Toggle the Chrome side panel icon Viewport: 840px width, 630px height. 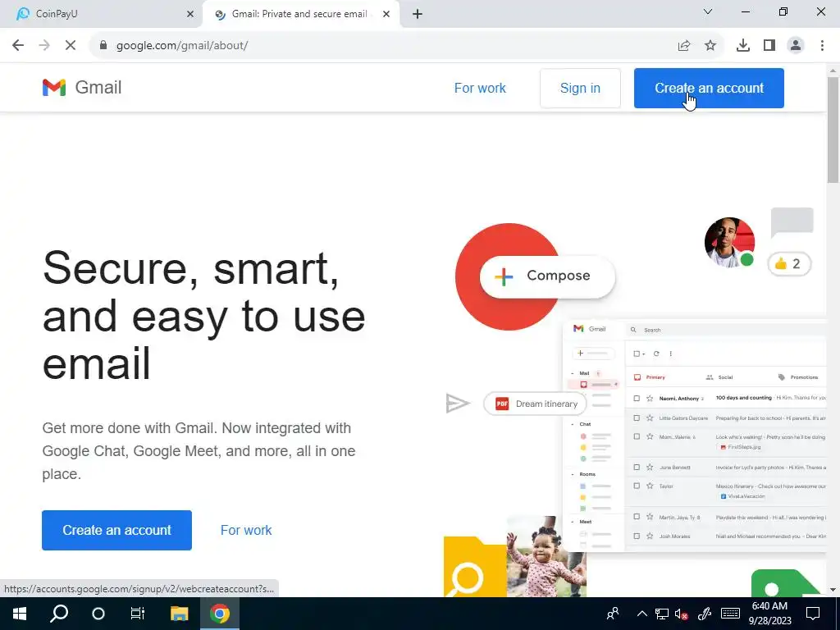coord(769,46)
